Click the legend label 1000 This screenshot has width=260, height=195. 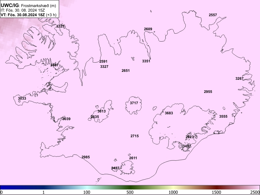[x=173, y=192]
